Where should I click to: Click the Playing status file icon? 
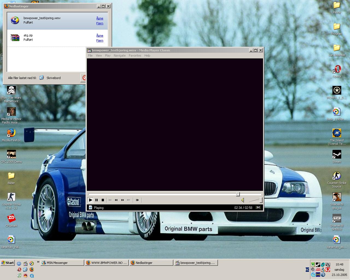click(x=91, y=208)
